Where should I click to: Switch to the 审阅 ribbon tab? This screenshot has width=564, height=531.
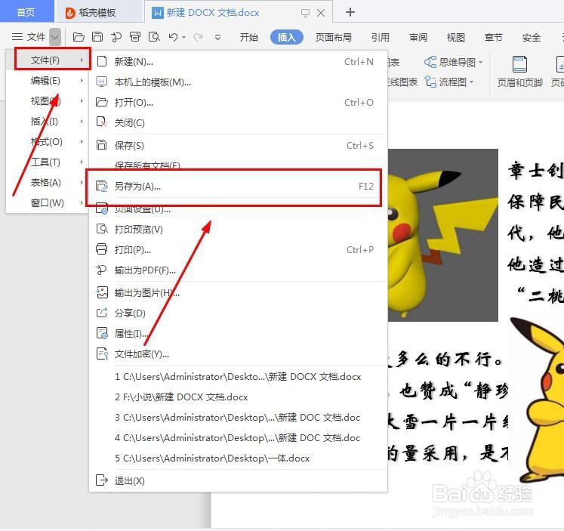point(418,37)
